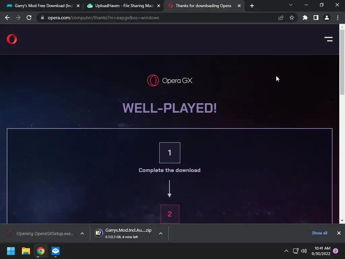Click the step 1 number box
Image resolution: width=345 pixels, height=259 pixels.
tap(170, 153)
